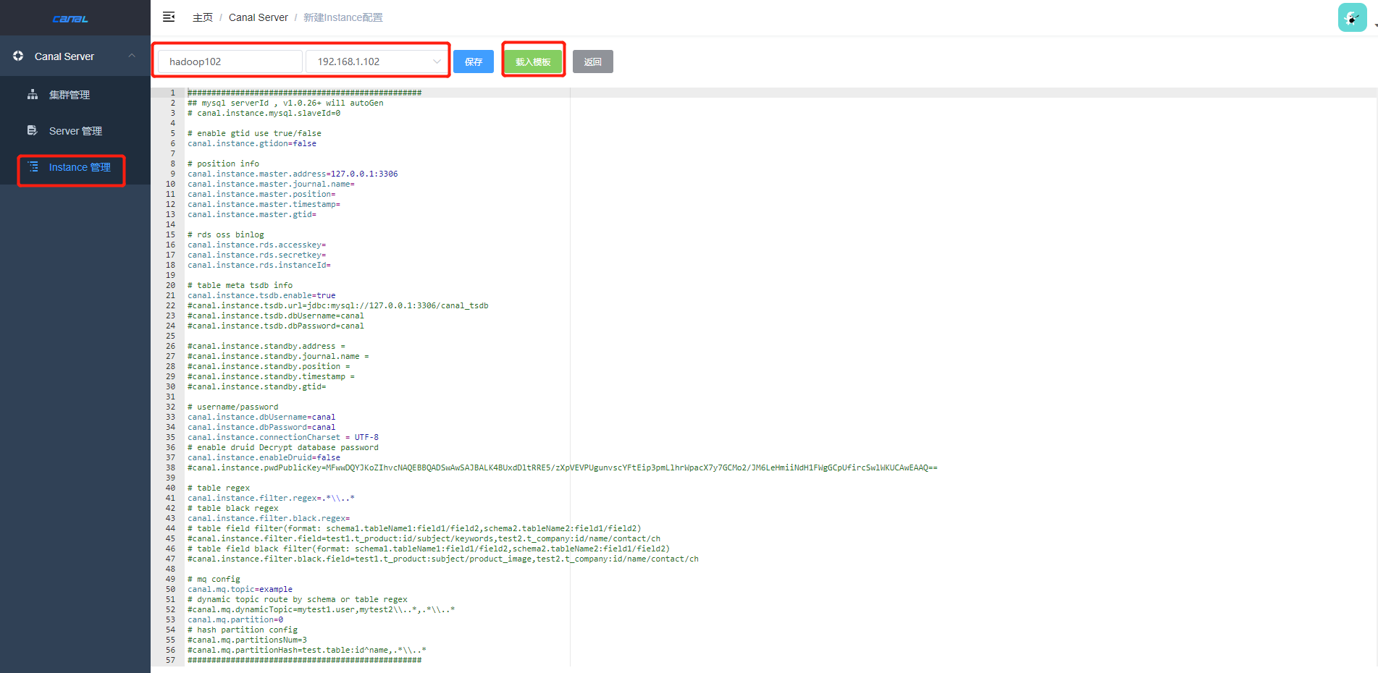The image size is (1378, 673).
Task: Click 新建Instance配置 breadcrumb text
Action: (x=343, y=17)
